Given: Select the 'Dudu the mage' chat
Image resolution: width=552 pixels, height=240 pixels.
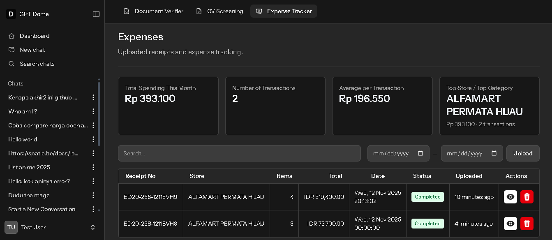Looking at the screenshot, I should pos(29,195).
